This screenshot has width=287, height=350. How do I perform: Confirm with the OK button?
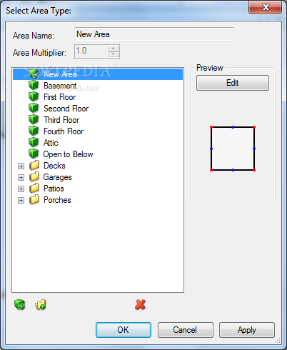coord(124,330)
